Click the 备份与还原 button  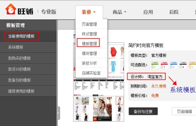coord(143,111)
